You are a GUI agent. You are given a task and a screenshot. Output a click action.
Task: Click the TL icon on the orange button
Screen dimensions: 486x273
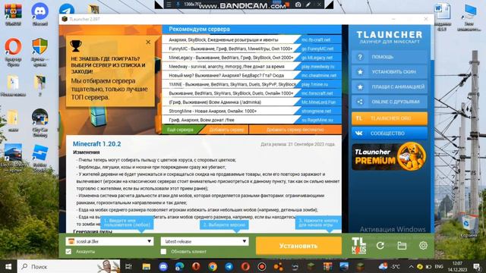[x=359, y=118]
